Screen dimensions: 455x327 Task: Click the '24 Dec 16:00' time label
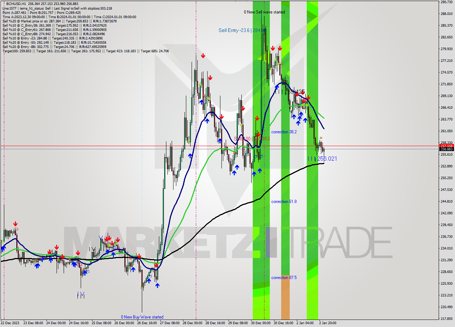tap(79, 323)
